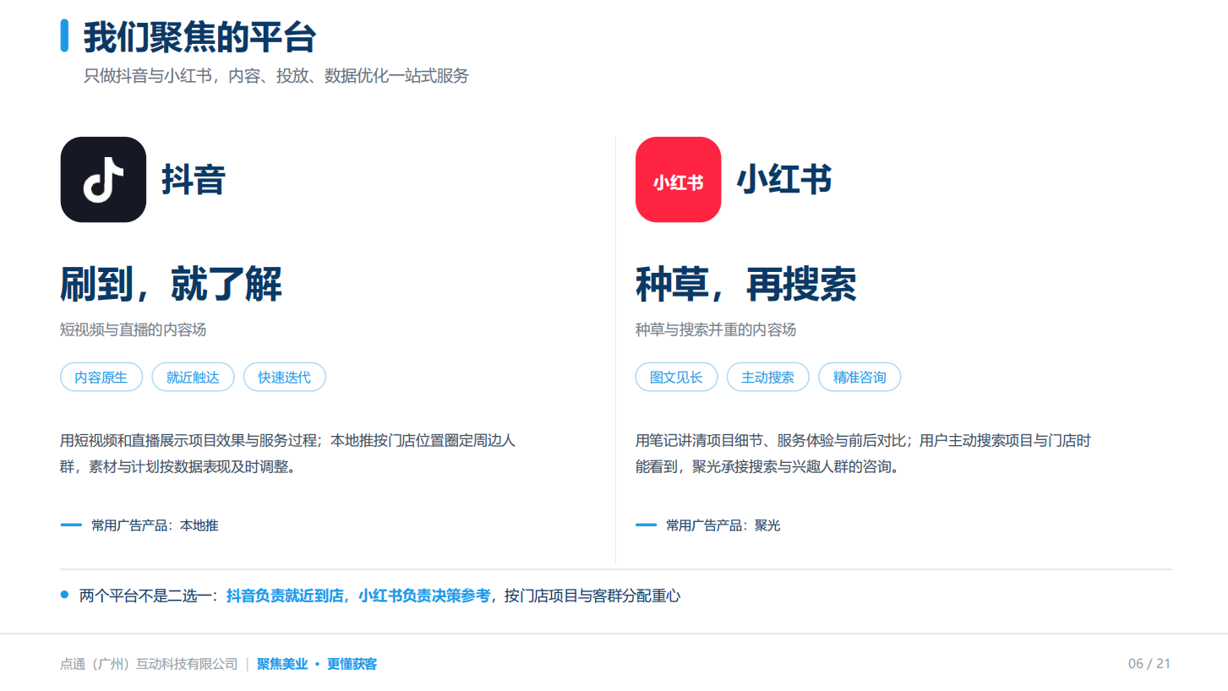
Task: Click the paragraph starting 用笔记讲清项目细节
Action: pos(863,454)
